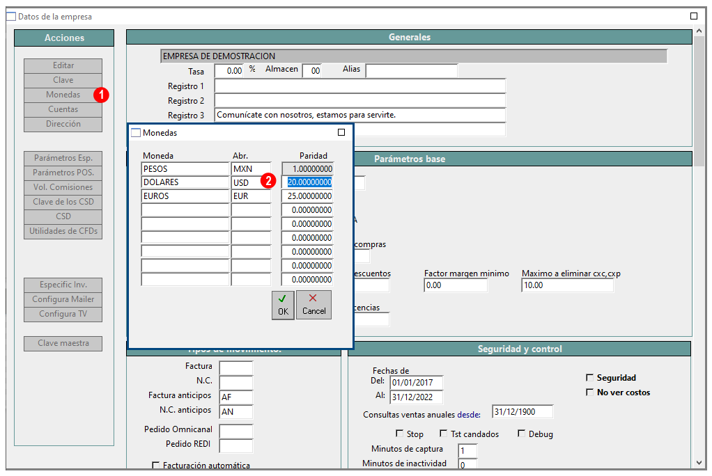The image size is (712, 476).
Task: Click the N.C. anticipos field AN
Action: pyautogui.click(x=236, y=411)
